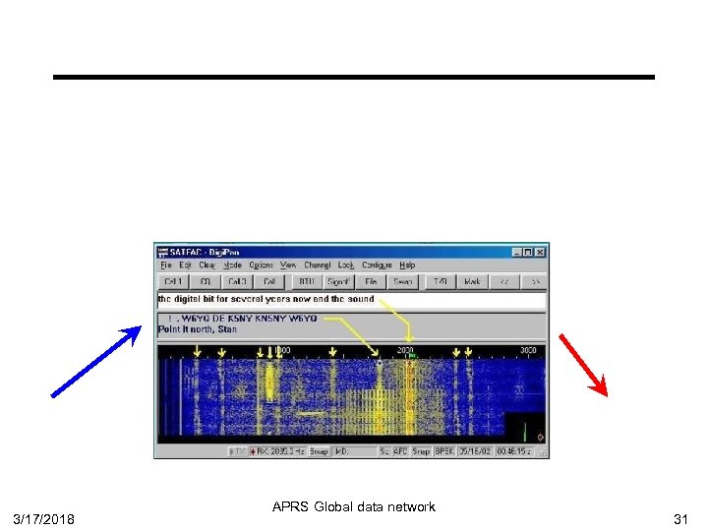708x531 pixels.
Task: Open the Help menu
Action: click(x=407, y=265)
